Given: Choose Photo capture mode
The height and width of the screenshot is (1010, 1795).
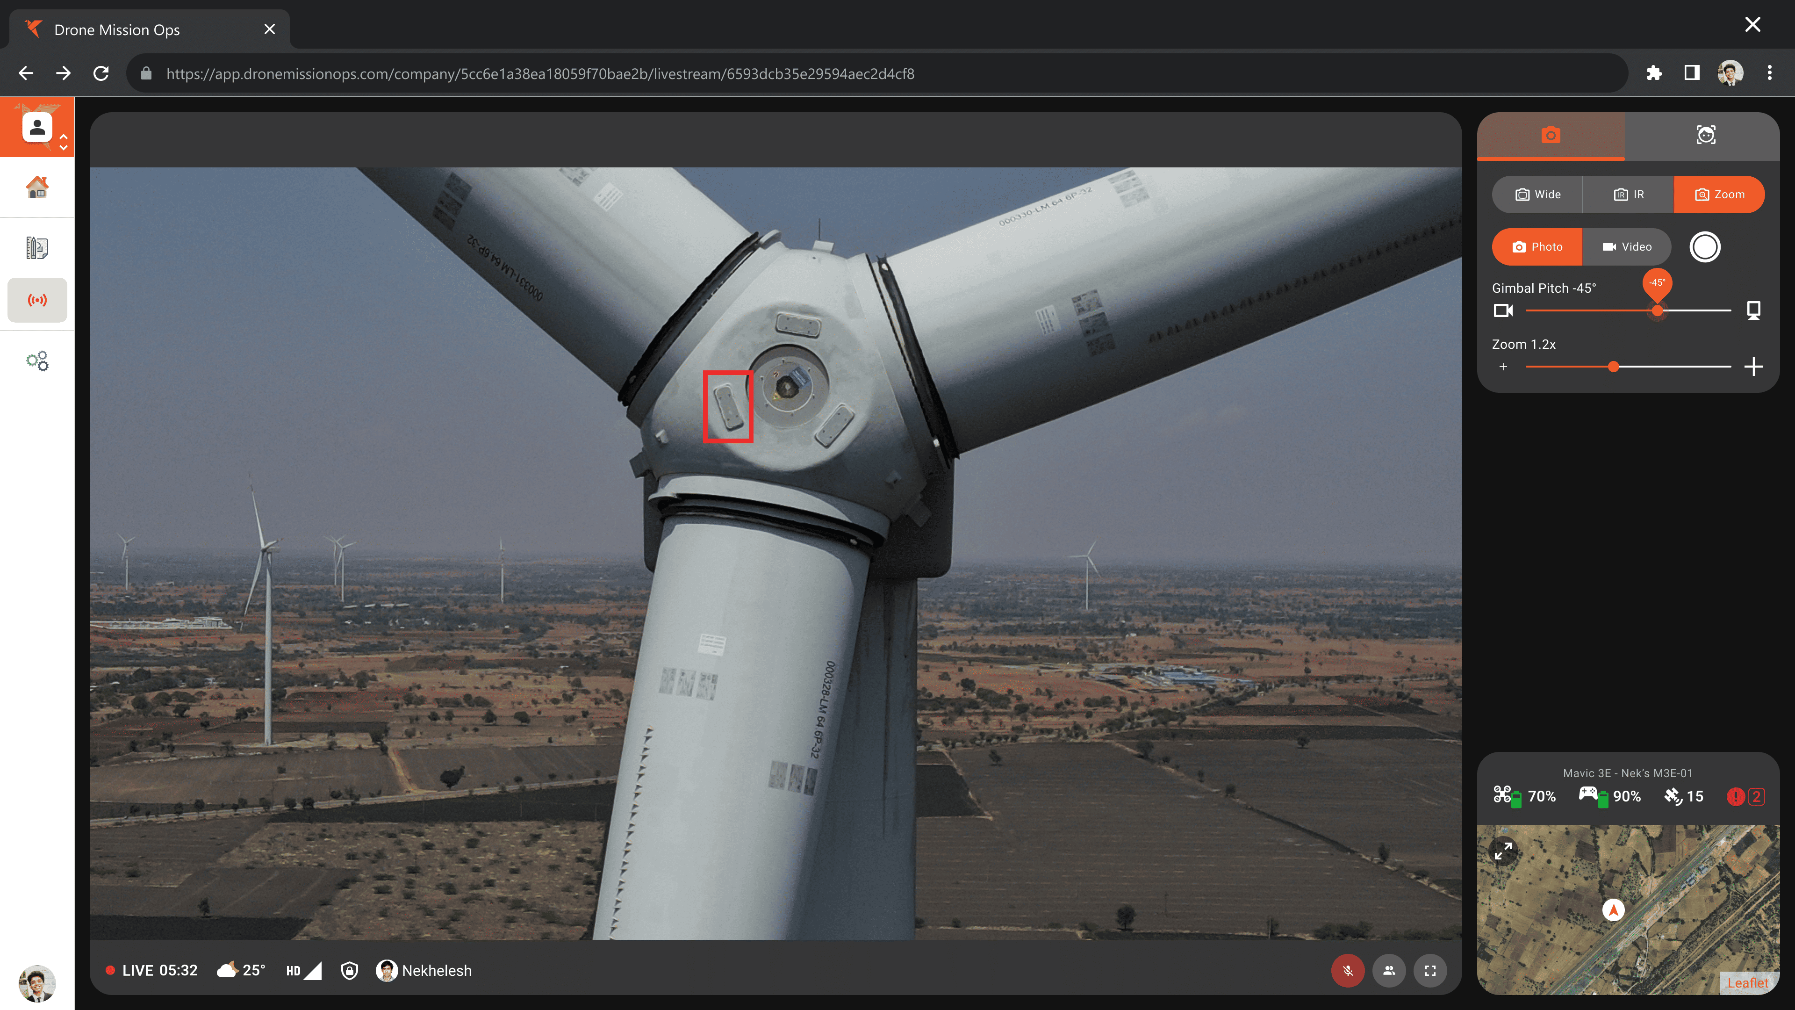Looking at the screenshot, I should 1537,247.
